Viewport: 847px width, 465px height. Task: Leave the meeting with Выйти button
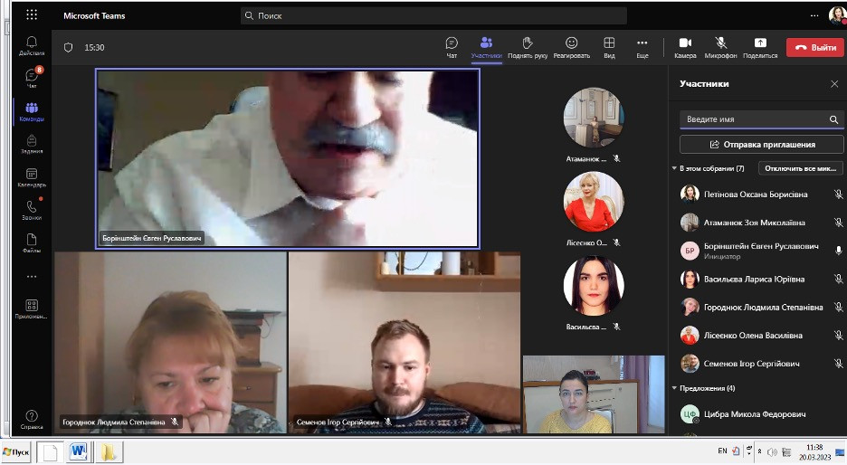tap(815, 48)
